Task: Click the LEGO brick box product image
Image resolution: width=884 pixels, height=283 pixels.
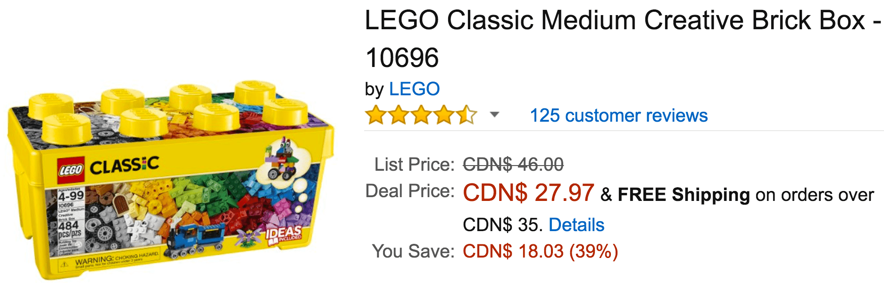Action: coord(171,179)
